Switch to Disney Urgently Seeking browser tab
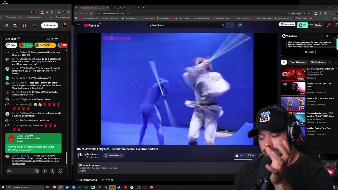This screenshot has height=190, width=338. [125, 8]
